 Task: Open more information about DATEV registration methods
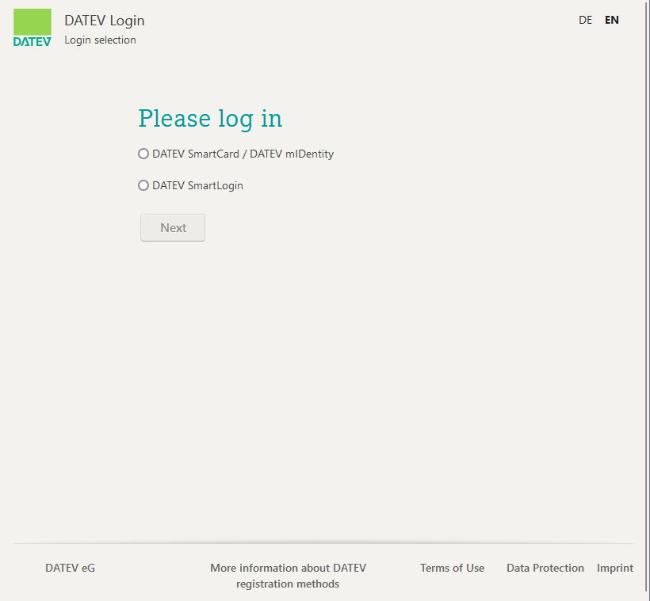(x=288, y=576)
